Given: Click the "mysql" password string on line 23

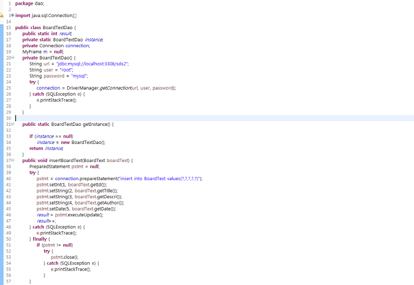Looking at the screenshot, I should point(79,76).
